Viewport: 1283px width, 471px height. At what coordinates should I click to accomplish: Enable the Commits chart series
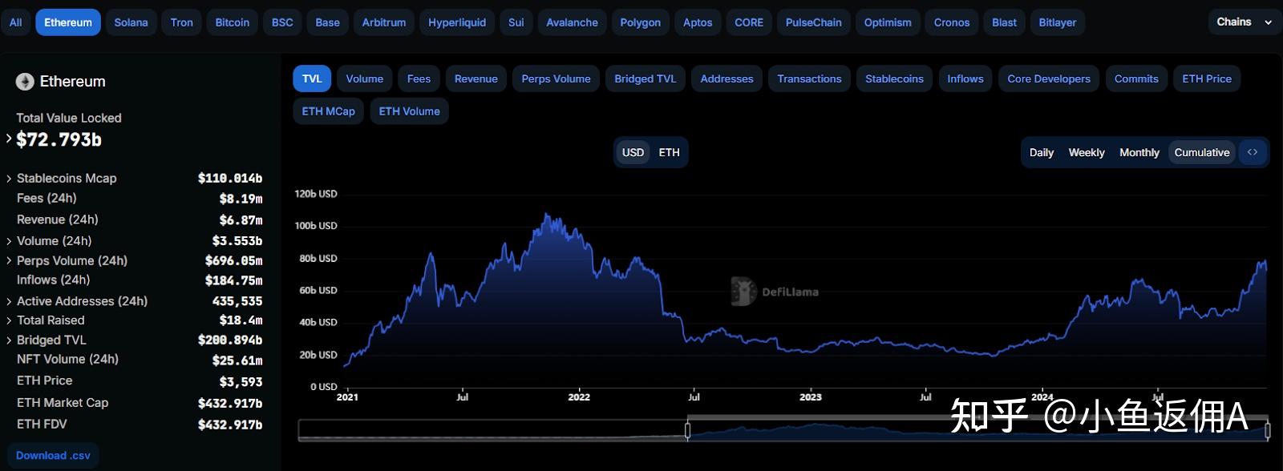pos(1136,78)
